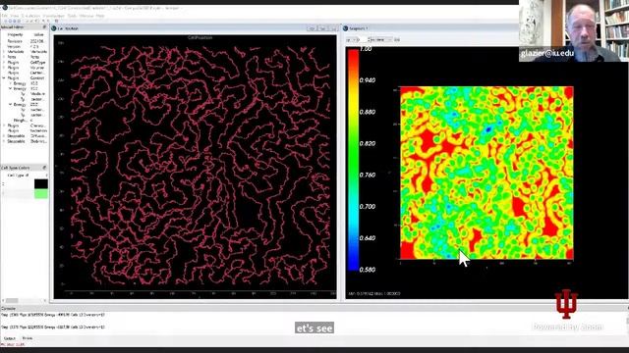Click the Model Editor horizontal scrollbar
Viewport: 629px width, 353px height.
(x=24, y=301)
